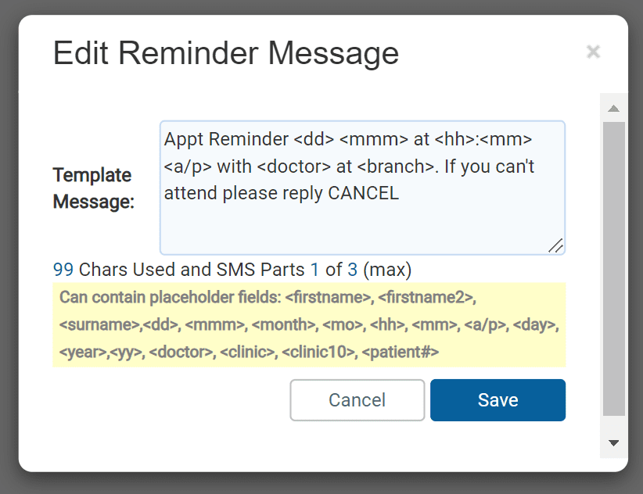Screen dimensions: 643x494
Task: Click the dialog's vertical scrollbar thumb
Action: pyautogui.click(x=614, y=268)
